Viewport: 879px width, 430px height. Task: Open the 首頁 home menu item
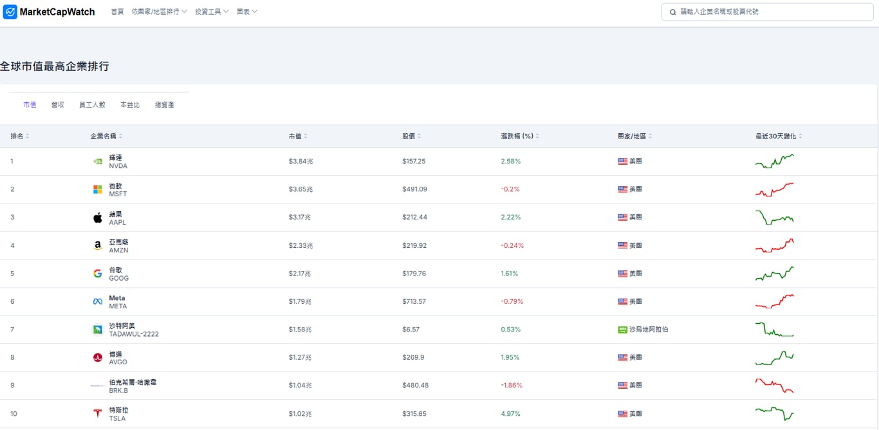point(117,12)
